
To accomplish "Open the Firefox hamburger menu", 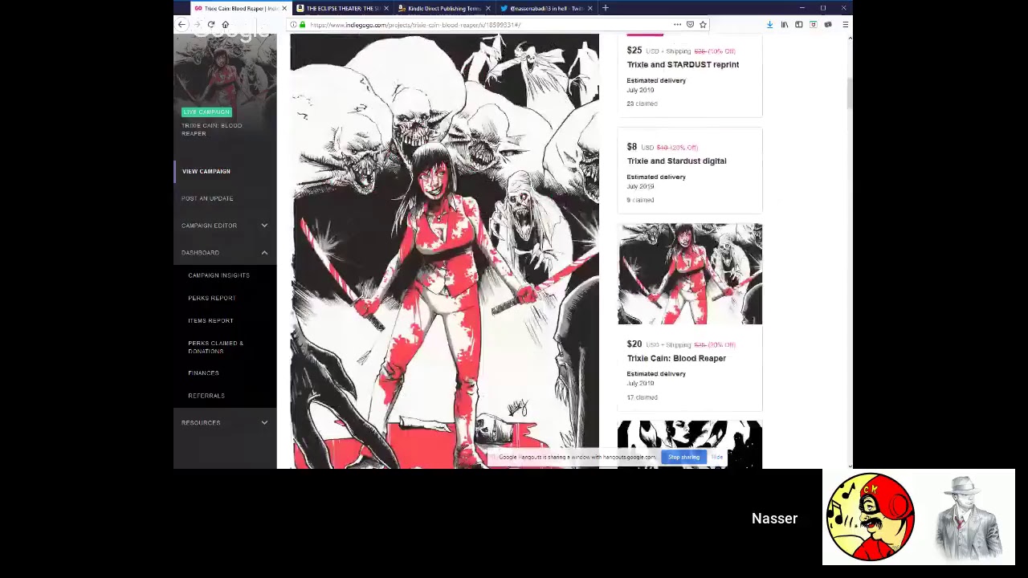I will coord(845,25).
